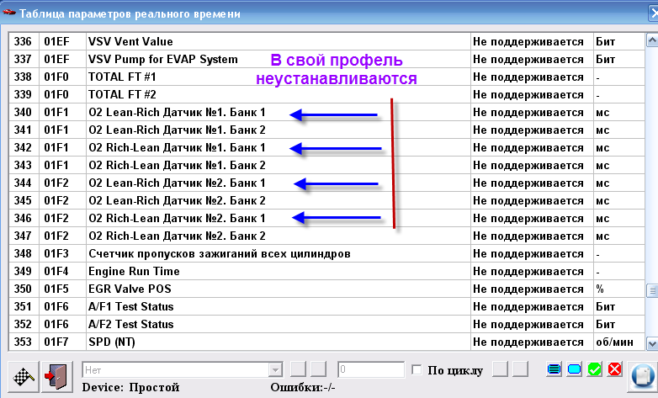
Task: Open the "Нет" dropdown list
Action: pyautogui.click(x=274, y=370)
